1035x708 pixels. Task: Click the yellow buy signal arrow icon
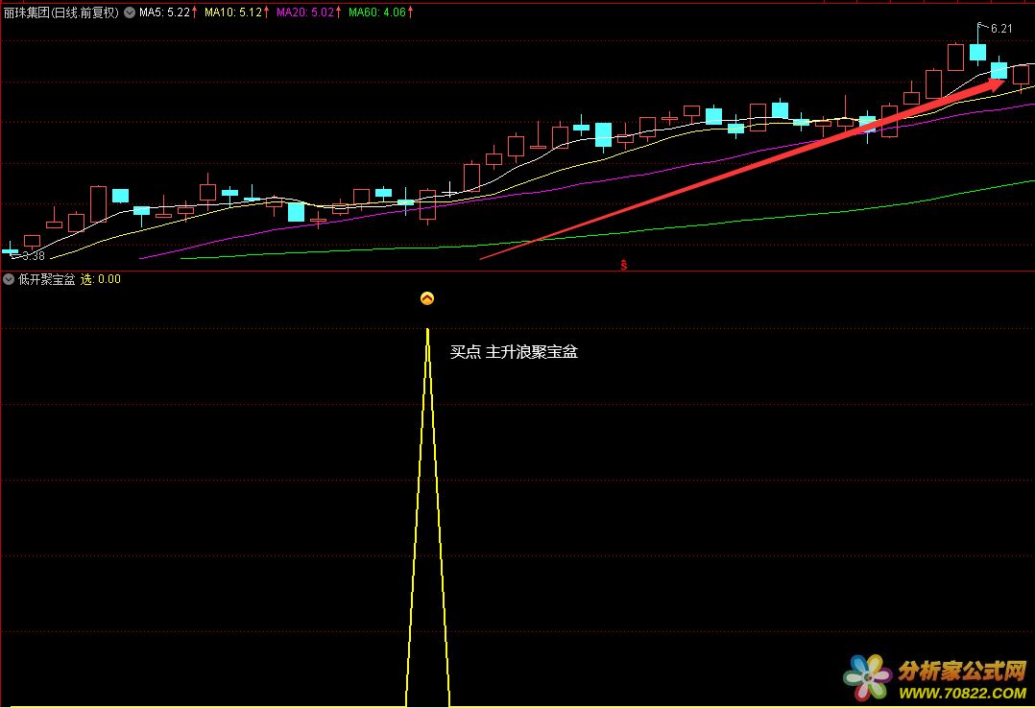[427, 299]
